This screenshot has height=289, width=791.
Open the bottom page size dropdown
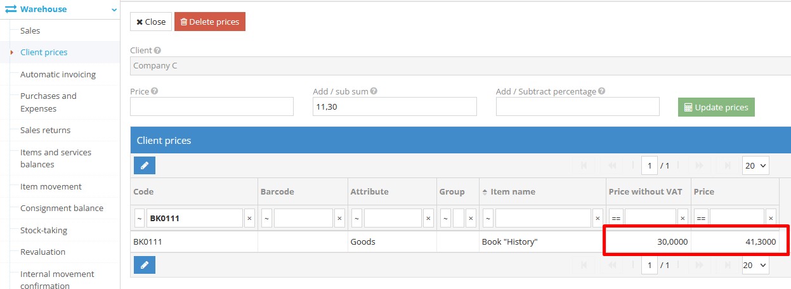point(755,265)
